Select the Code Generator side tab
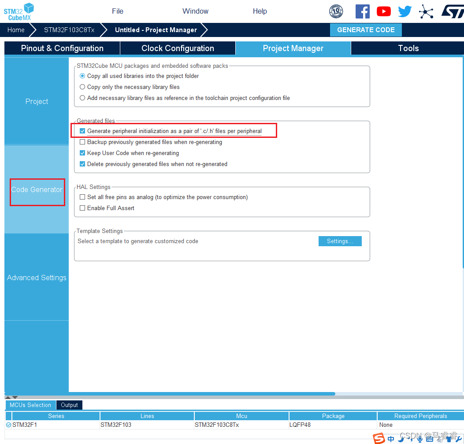 click(x=37, y=189)
